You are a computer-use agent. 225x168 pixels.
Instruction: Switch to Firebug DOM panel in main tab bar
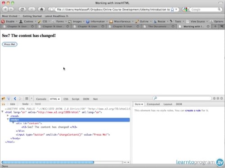(86, 99)
